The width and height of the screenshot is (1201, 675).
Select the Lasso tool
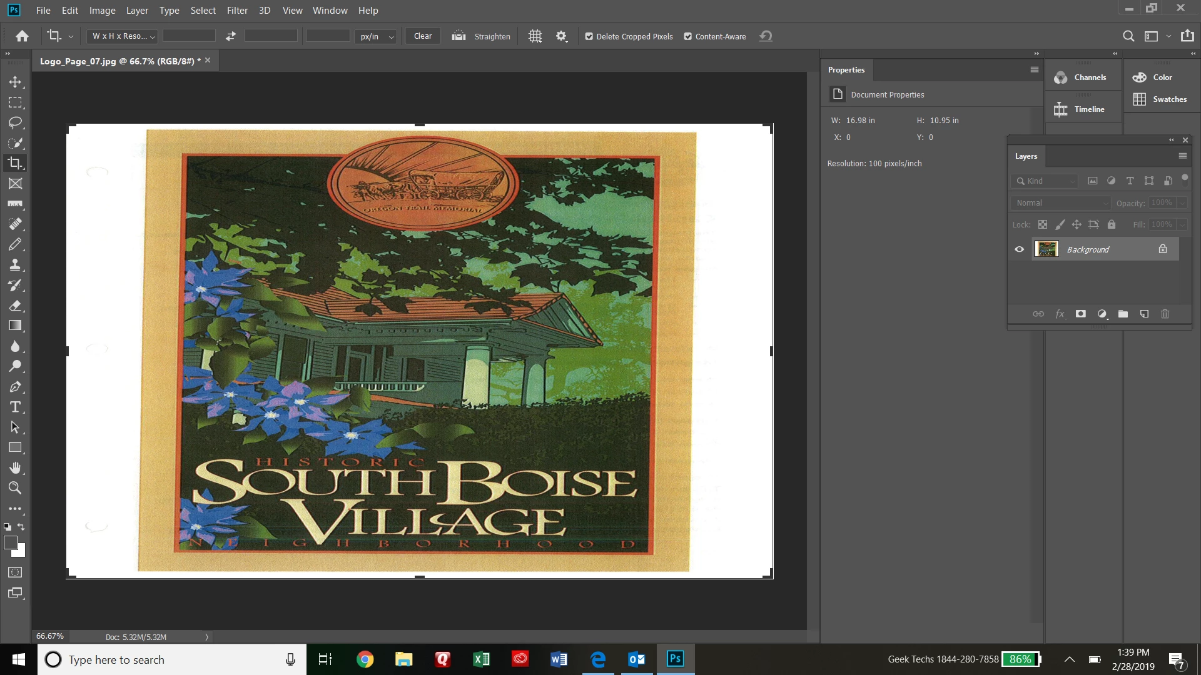15,122
